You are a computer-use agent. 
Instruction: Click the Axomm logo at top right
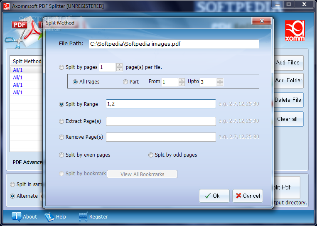click(295, 30)
